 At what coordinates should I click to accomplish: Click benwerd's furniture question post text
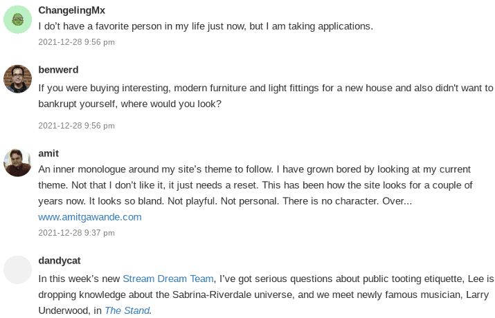(x=266, y=96)
